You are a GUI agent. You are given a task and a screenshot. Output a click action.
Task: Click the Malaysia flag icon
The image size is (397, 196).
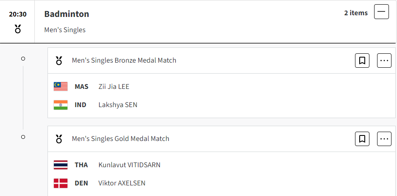coord(61,87)
